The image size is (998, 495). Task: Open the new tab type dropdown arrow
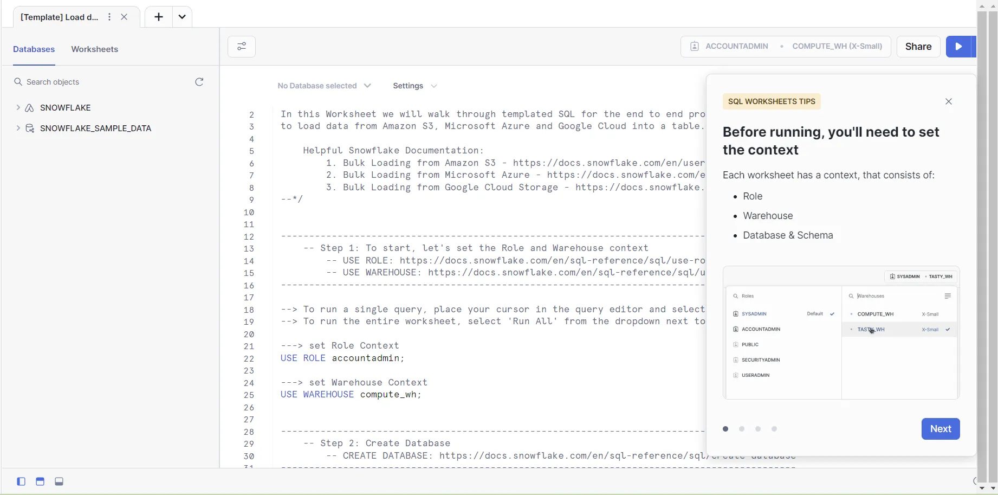[x=182, y=17]
